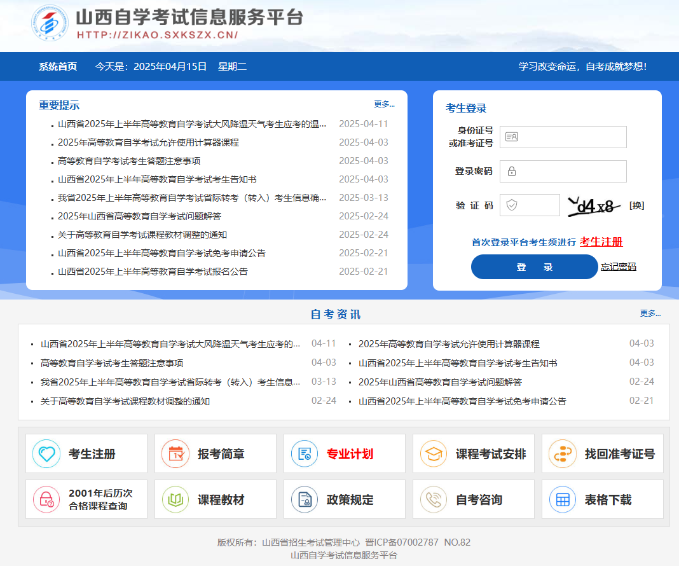This screenshot has width=679, height=566.
Task: Click the 报考简章 calendar icon
Action: coord(175,453)
